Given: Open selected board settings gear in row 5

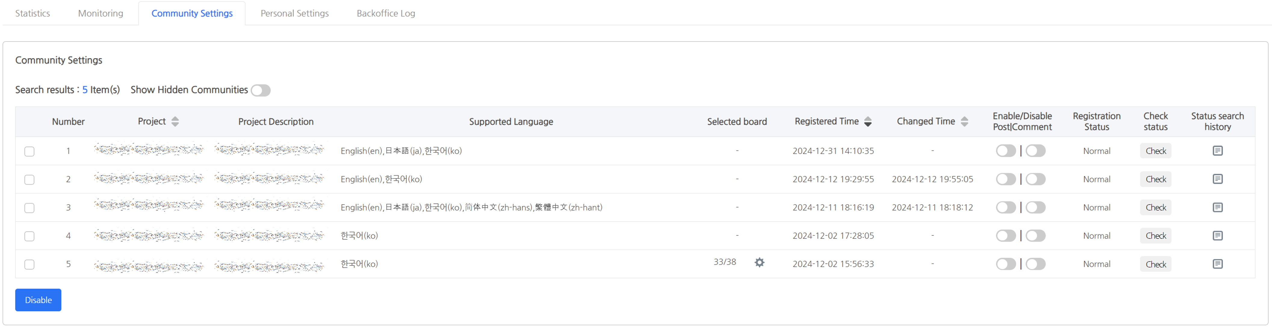Looking at the screenshot, I should (759, 262).
